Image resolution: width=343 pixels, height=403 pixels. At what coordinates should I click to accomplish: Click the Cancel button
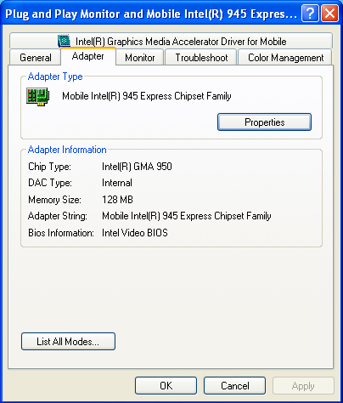234,386
